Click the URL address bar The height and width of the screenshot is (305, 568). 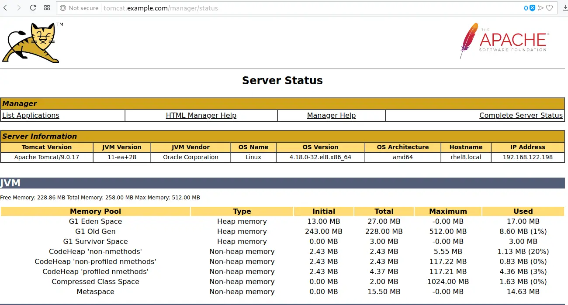(x=306, y=8)
